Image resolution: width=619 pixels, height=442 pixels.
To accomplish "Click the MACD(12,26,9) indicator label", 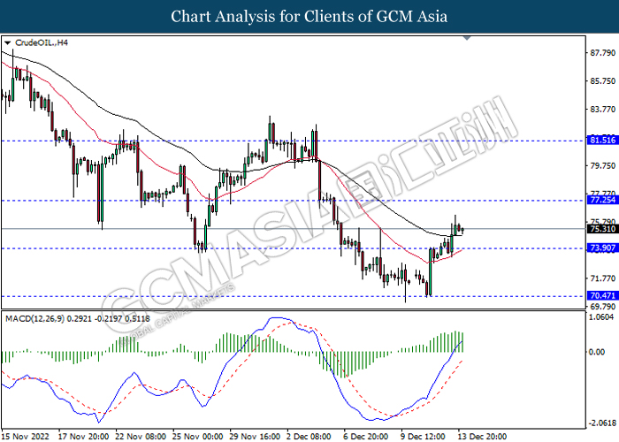I will (78, 318).
